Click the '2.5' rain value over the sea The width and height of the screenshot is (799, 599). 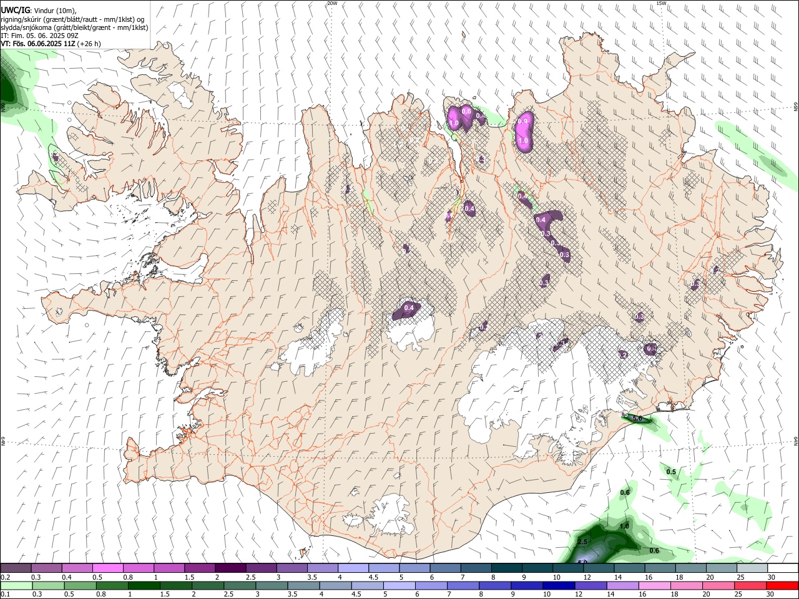[582, 542]
